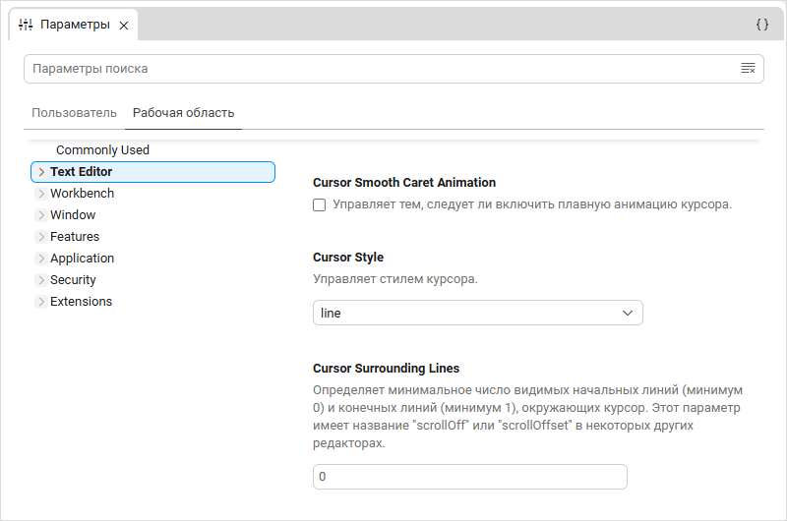Viewport: 787px width, 521px height.
Task: Expand the Text Editor tree chevron
Action: coord(41,172)
